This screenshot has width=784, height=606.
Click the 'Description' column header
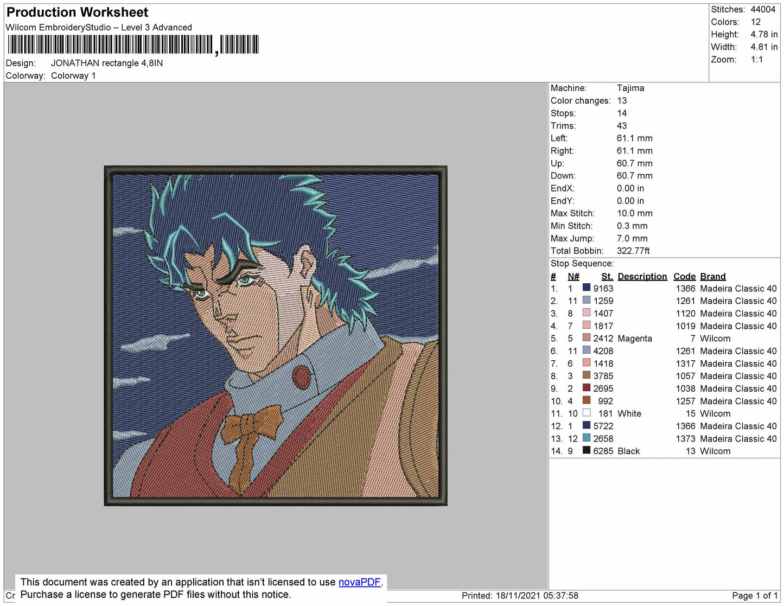click(642, 276)
